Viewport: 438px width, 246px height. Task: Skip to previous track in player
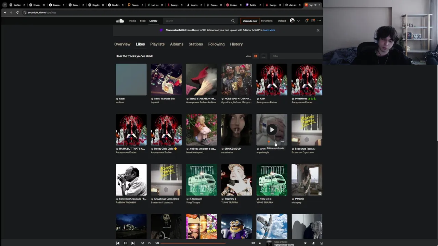pyautogui.click(x=118, y=243)
